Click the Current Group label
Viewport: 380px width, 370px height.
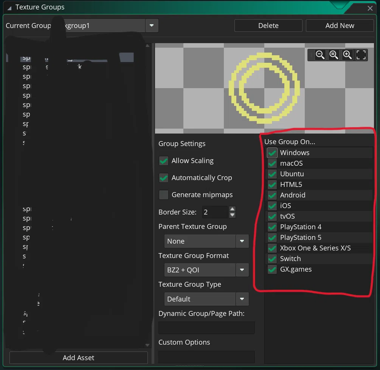pyautogui.click(x=28, y=25)
